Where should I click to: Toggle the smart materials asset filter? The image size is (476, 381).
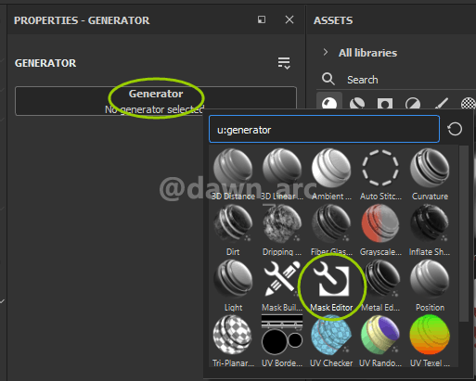pyautogui.click(x=357, y=104)
